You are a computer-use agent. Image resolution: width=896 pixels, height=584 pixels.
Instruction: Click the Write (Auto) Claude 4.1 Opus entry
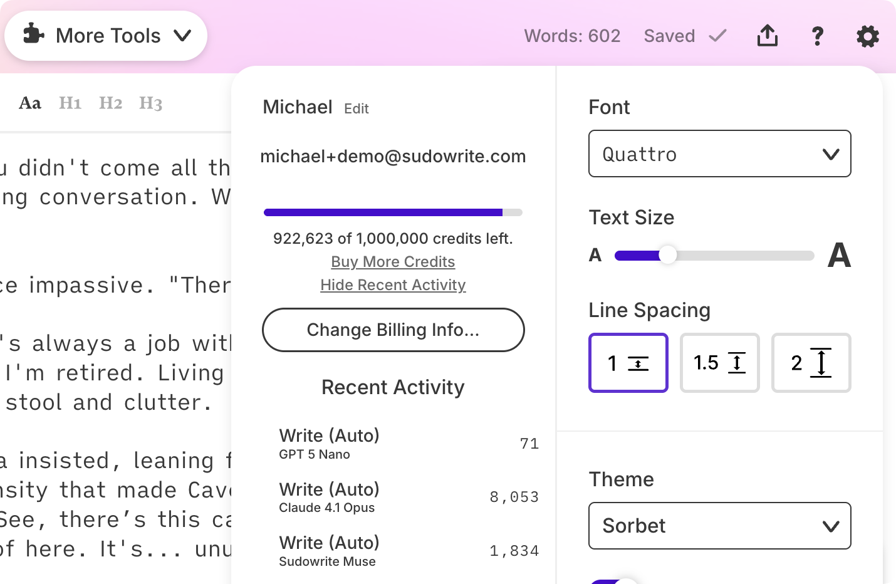coord(409,498)
